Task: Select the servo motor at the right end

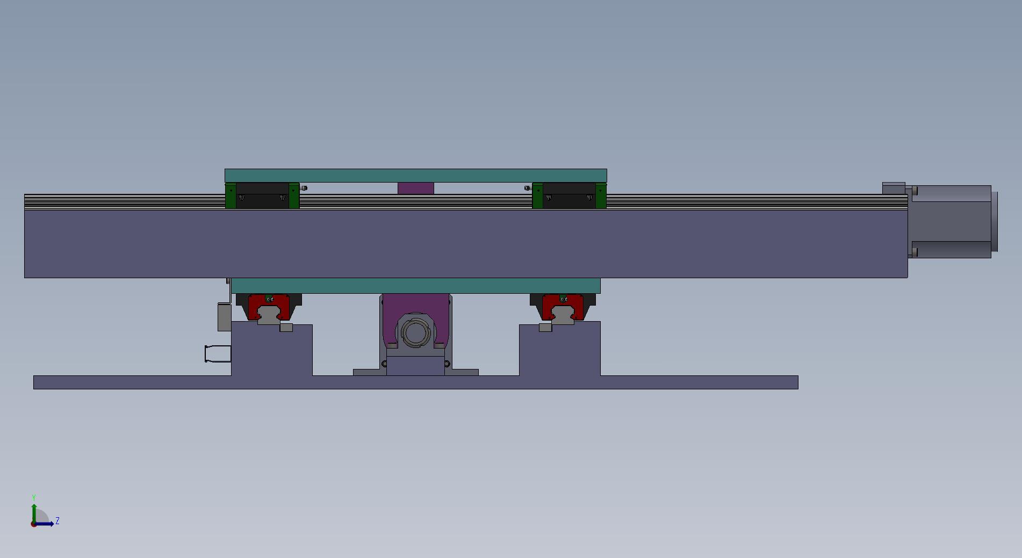Action: [x=952, y=221]
